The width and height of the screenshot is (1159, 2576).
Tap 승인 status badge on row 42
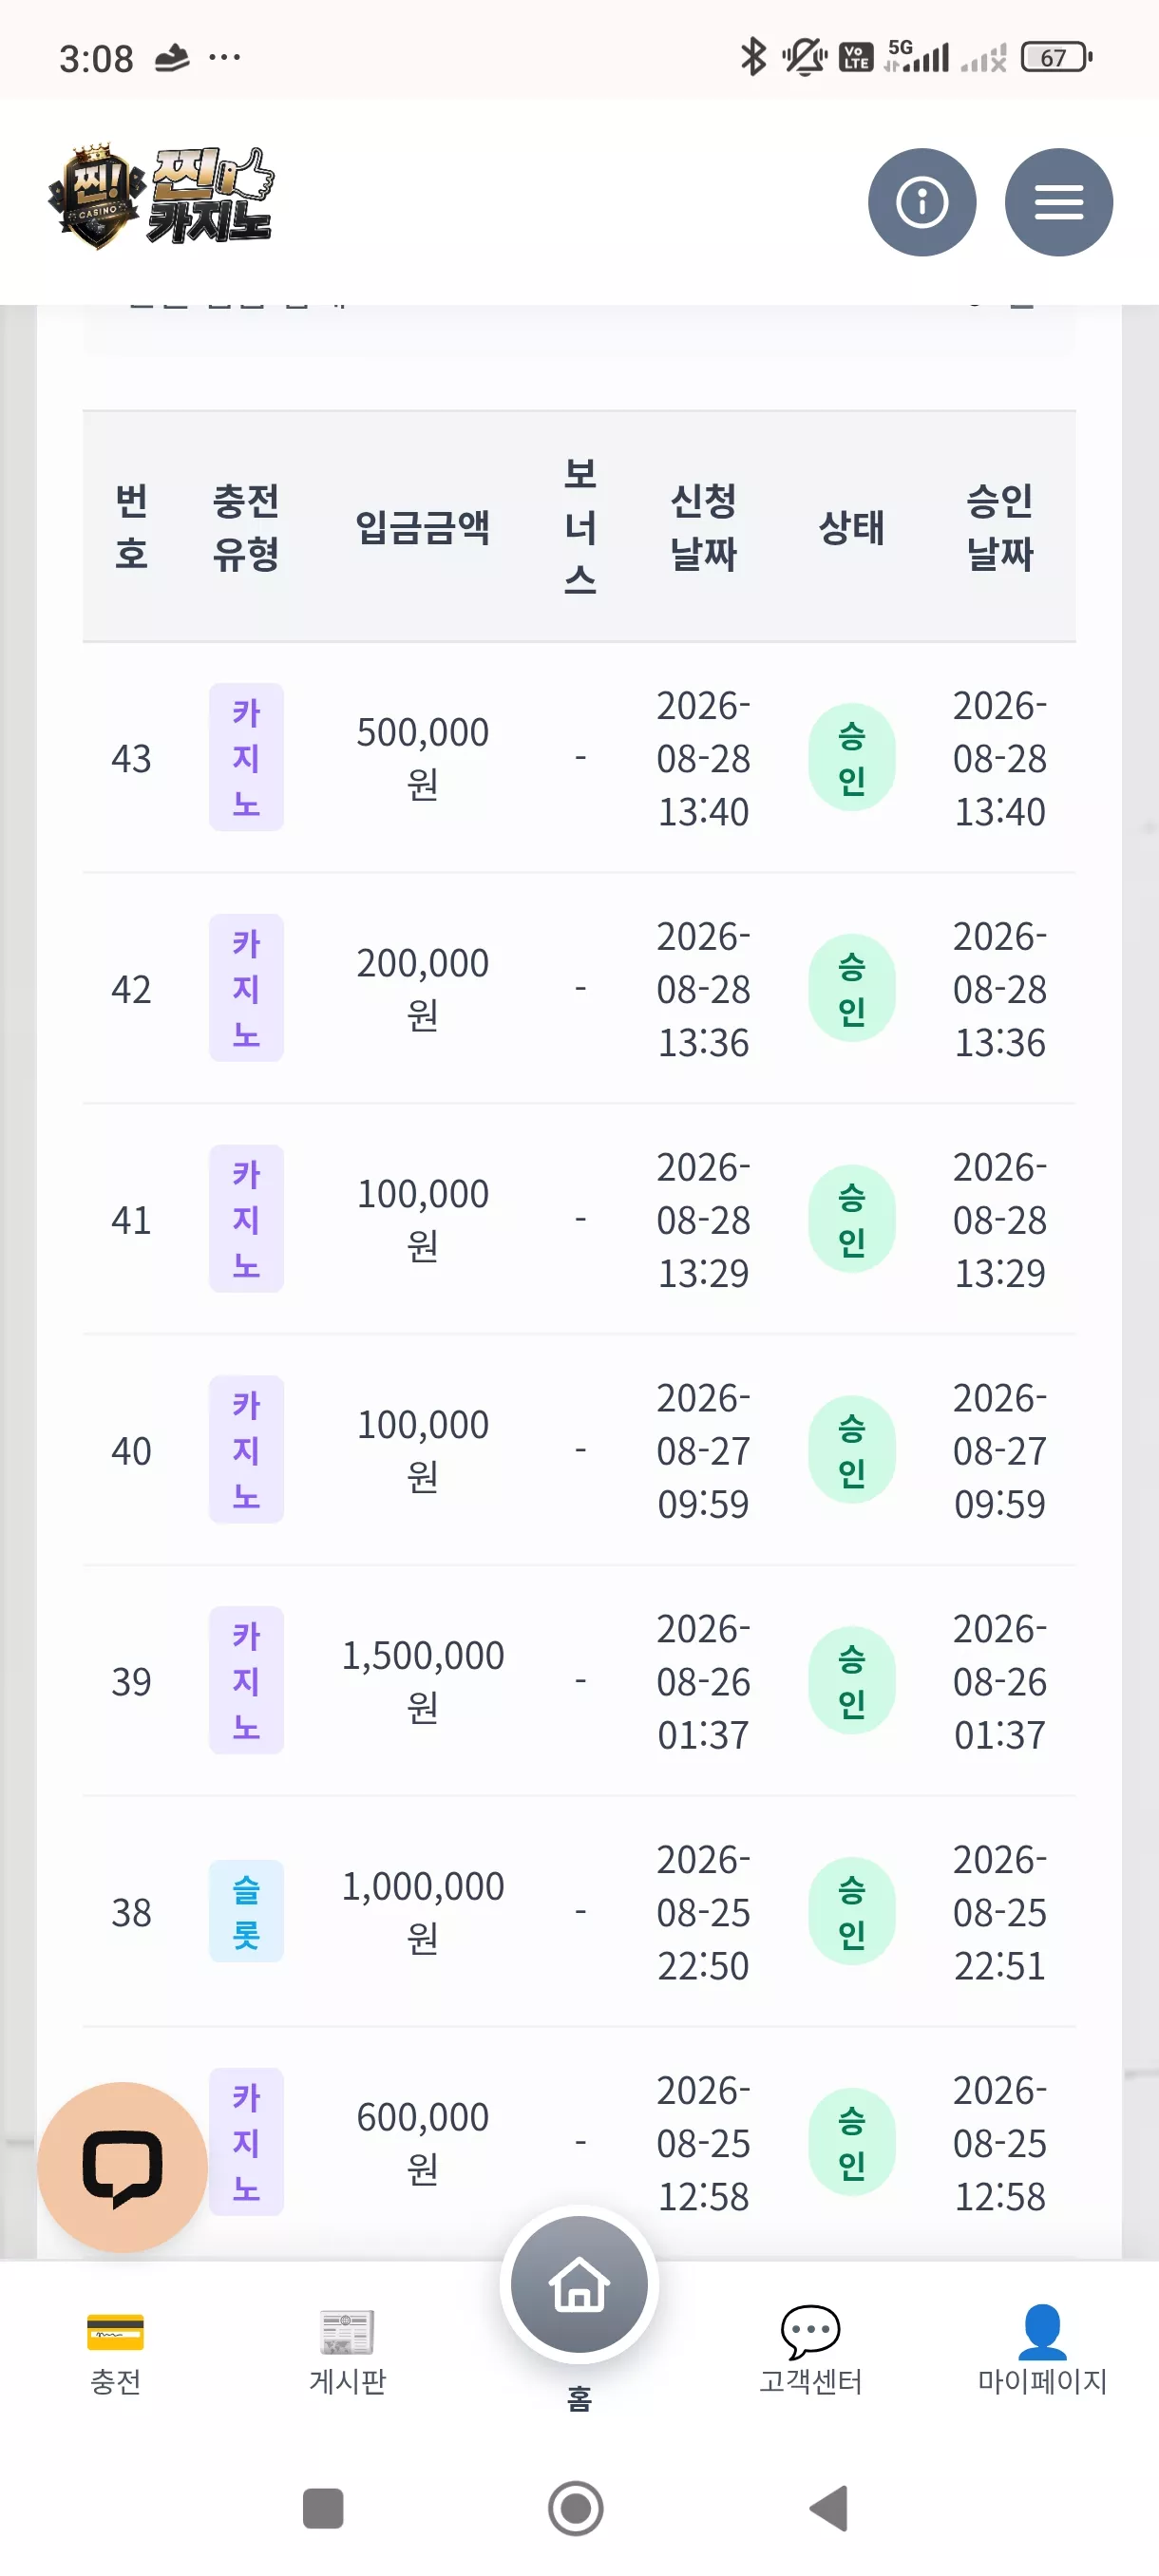point(851,988)
